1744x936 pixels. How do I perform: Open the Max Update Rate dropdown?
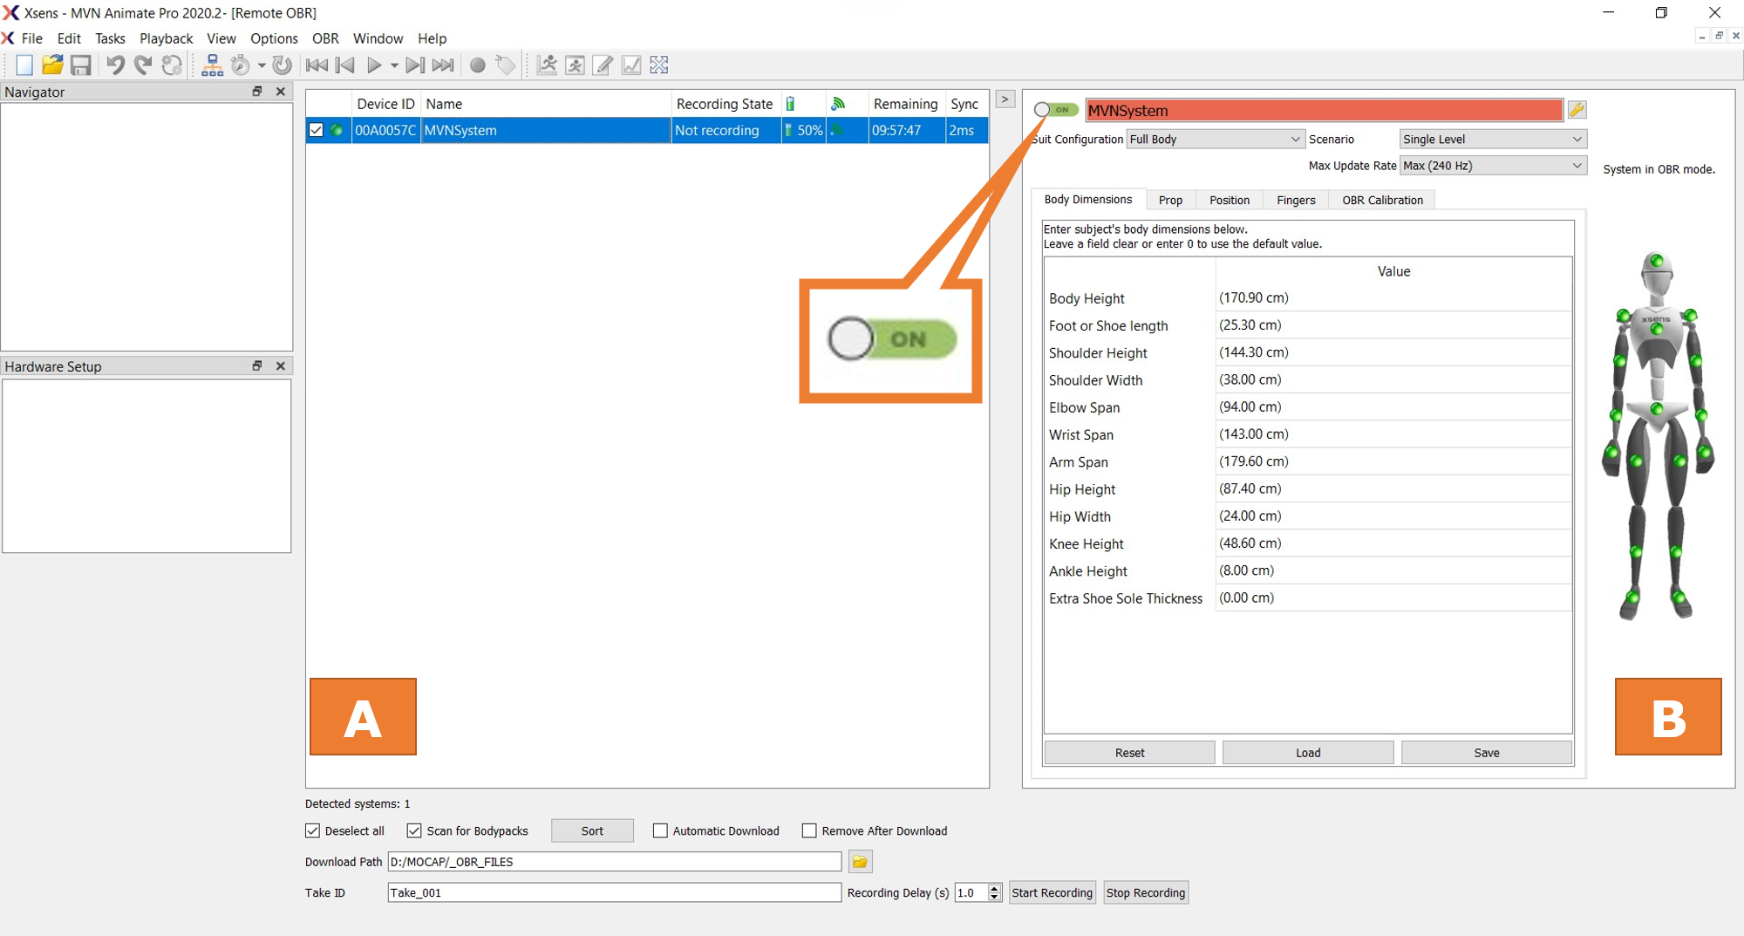(x=1492, y=166)
